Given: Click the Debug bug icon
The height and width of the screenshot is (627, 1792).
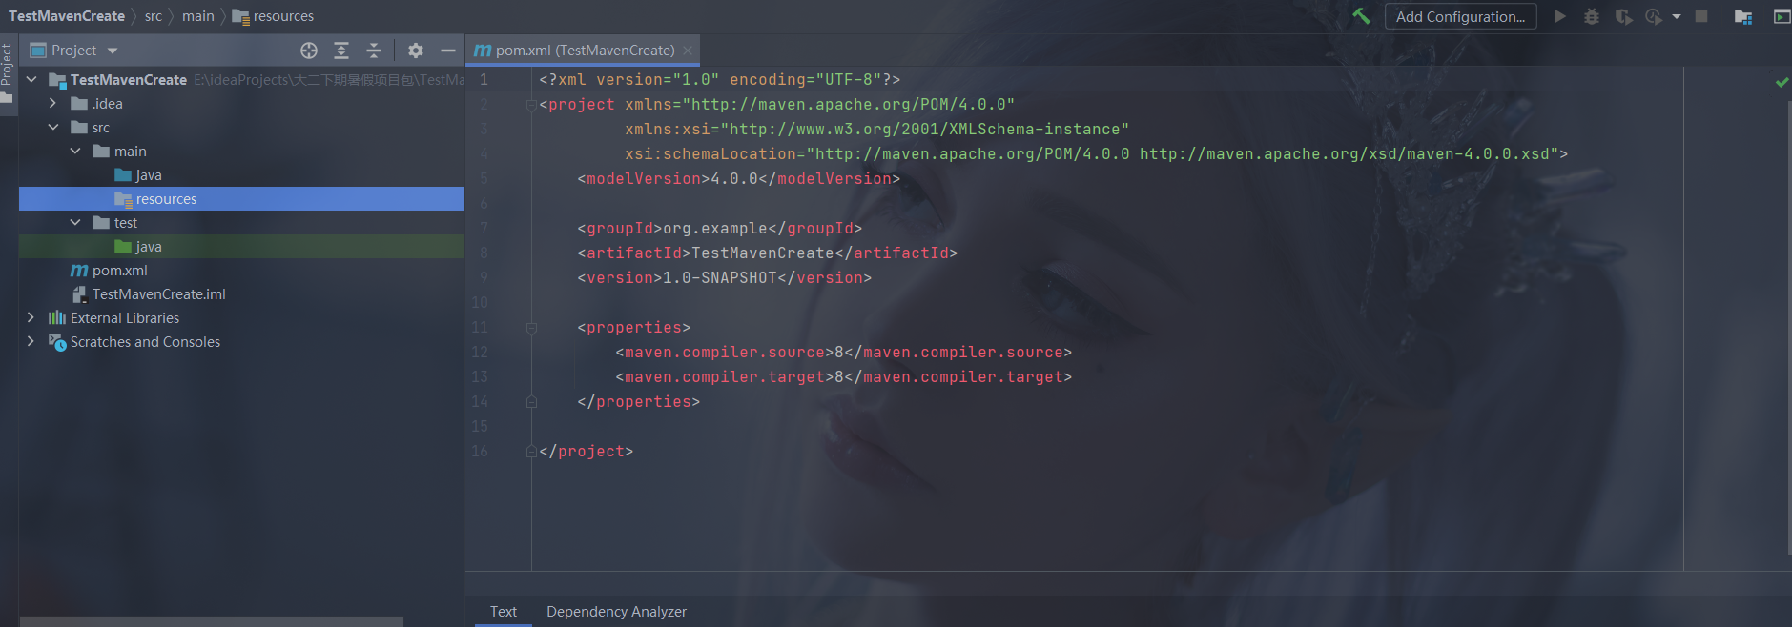Looking at the screenshot, I should pyautogui.click(x=1591, y=16).
